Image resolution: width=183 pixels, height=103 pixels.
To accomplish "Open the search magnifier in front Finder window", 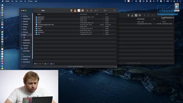I will pos(114,11).
